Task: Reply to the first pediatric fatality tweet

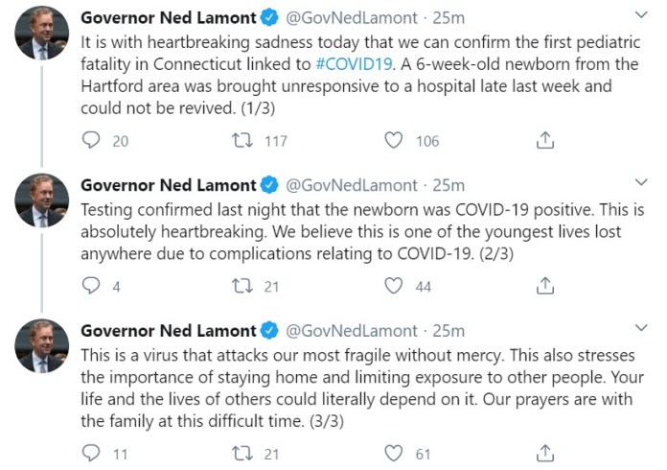Action: click(92, 140)
